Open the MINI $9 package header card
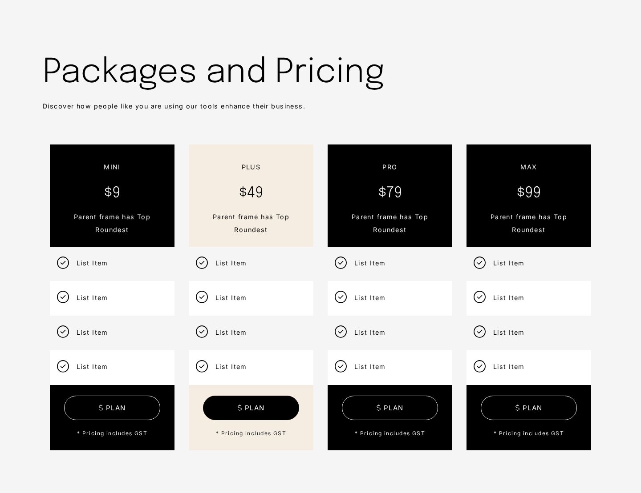641x493 pixels. pos(112,196)
